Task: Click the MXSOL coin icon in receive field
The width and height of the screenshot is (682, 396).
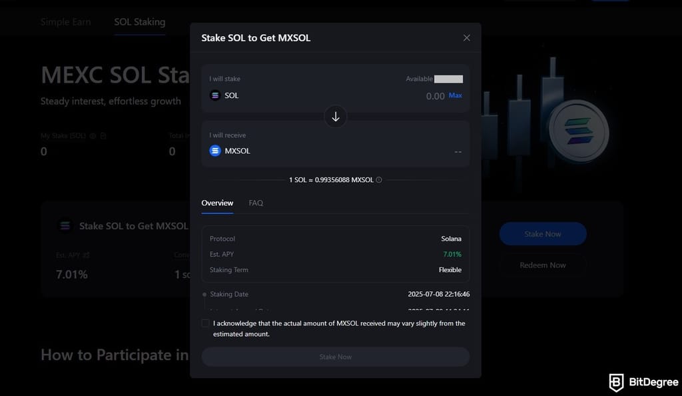Action: coord(215,151)
